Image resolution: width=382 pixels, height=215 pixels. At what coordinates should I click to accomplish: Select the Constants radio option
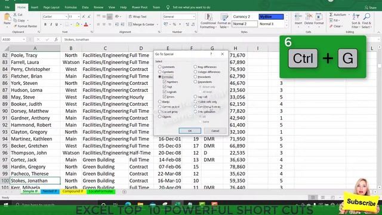pyautogui.click(x=159, y=72)
